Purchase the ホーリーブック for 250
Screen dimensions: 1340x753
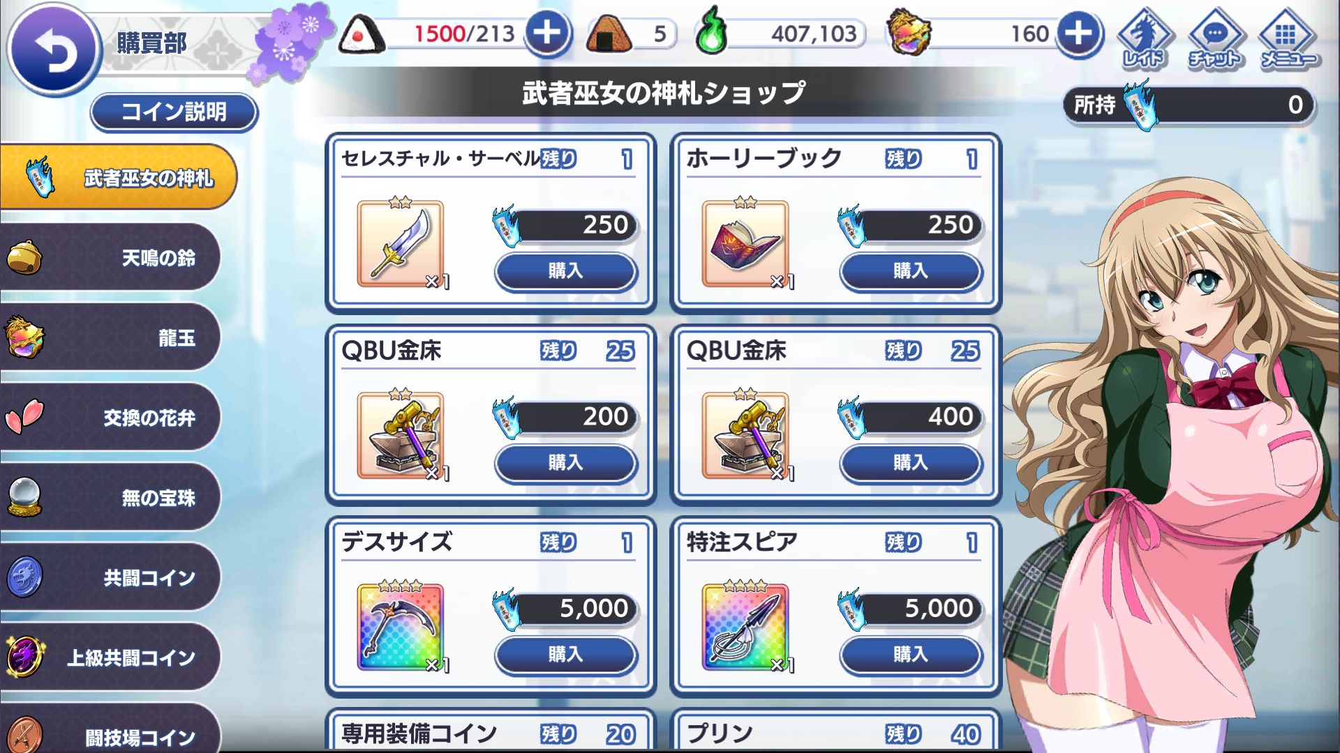point(911,271)
